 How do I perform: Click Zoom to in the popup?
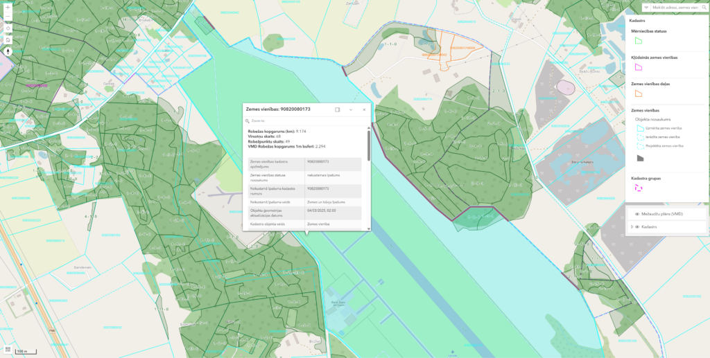click(x=257, y=120)
